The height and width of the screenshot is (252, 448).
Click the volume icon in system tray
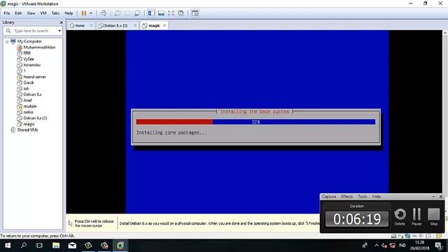point(384,246)
